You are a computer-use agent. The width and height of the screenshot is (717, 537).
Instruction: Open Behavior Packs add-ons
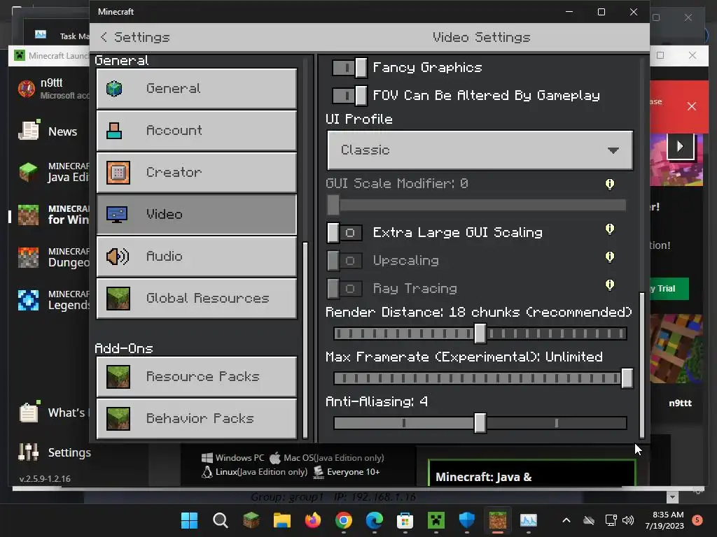pos(197,419)
